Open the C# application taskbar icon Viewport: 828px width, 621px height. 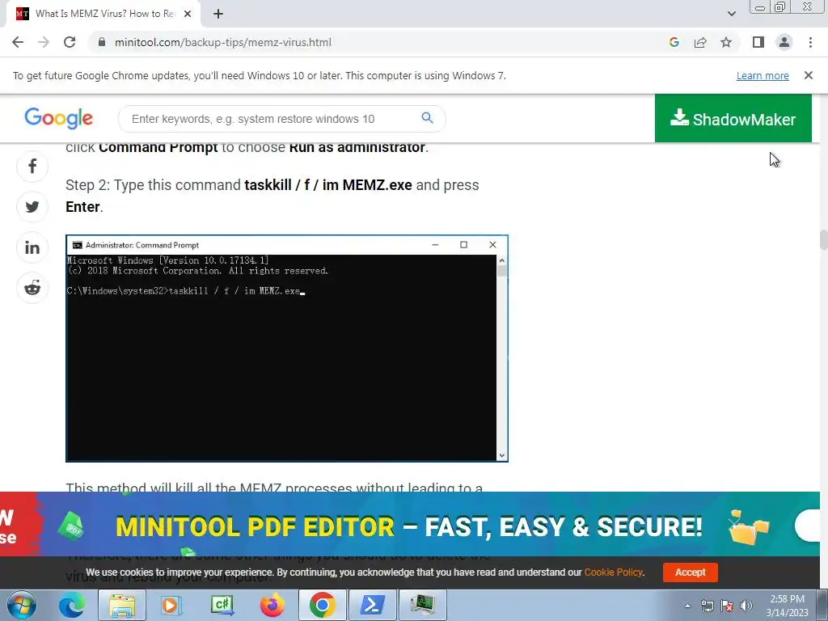click(x=222, y=605)
